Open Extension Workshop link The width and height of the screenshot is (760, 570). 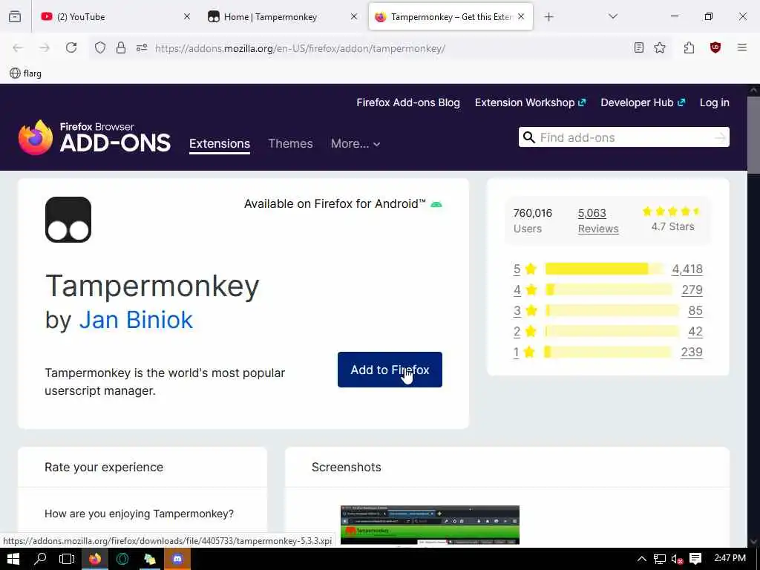point(530,102)
